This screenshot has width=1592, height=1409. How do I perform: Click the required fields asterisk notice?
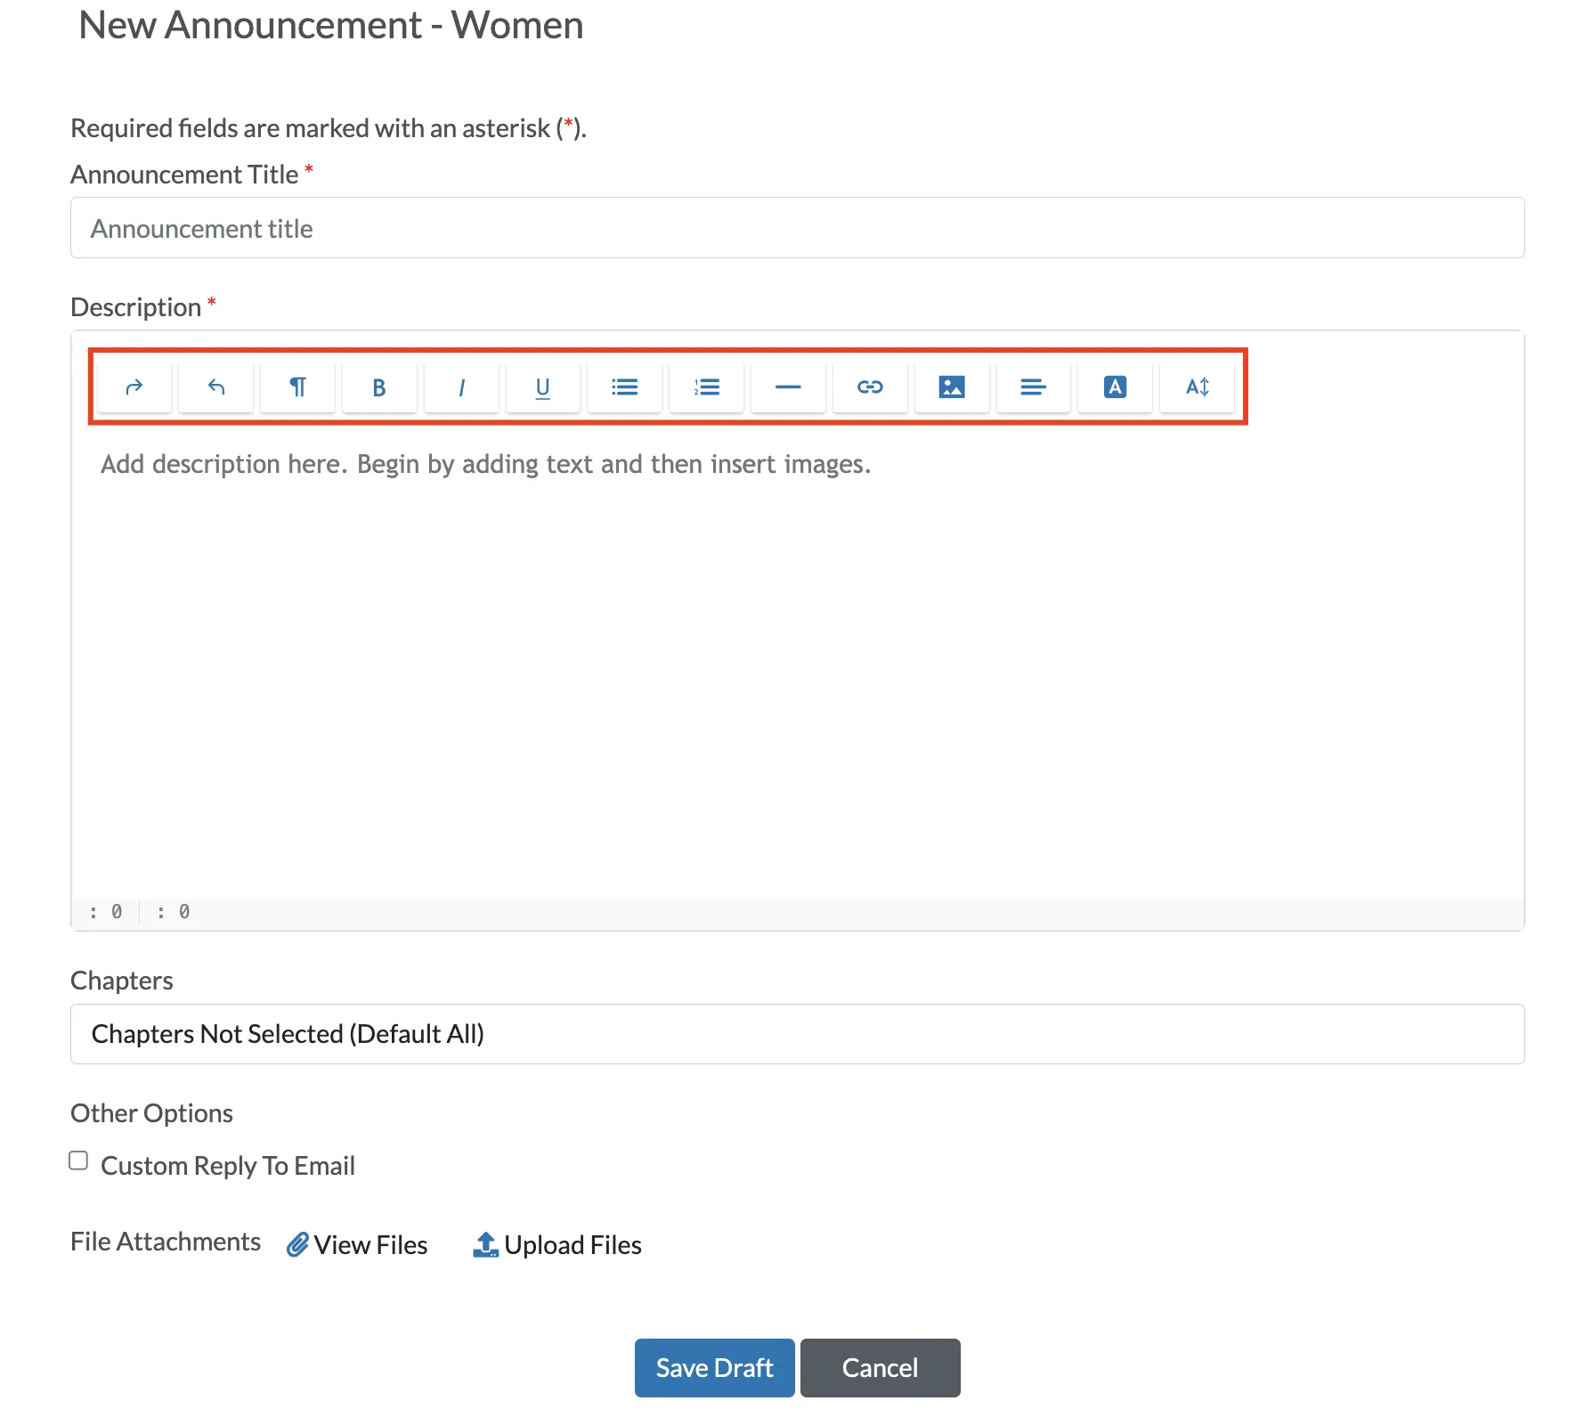(329, 128)
